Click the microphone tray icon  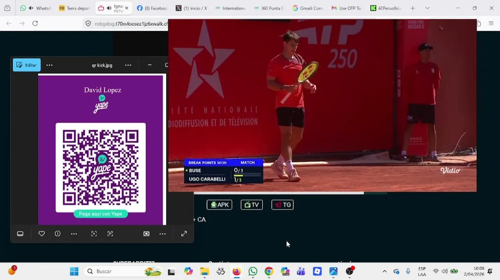pos(408,271)
